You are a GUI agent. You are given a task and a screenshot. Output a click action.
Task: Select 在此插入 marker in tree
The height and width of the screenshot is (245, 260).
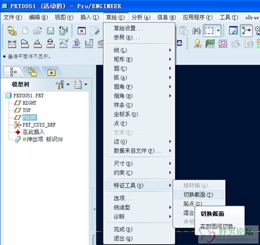(33, 132)
